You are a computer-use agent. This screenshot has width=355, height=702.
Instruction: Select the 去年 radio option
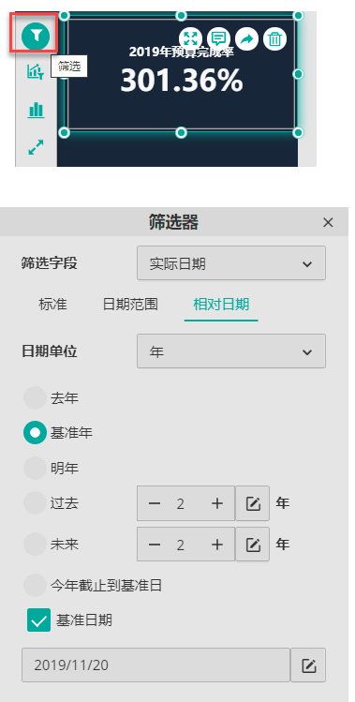click(x=35, y=398)
